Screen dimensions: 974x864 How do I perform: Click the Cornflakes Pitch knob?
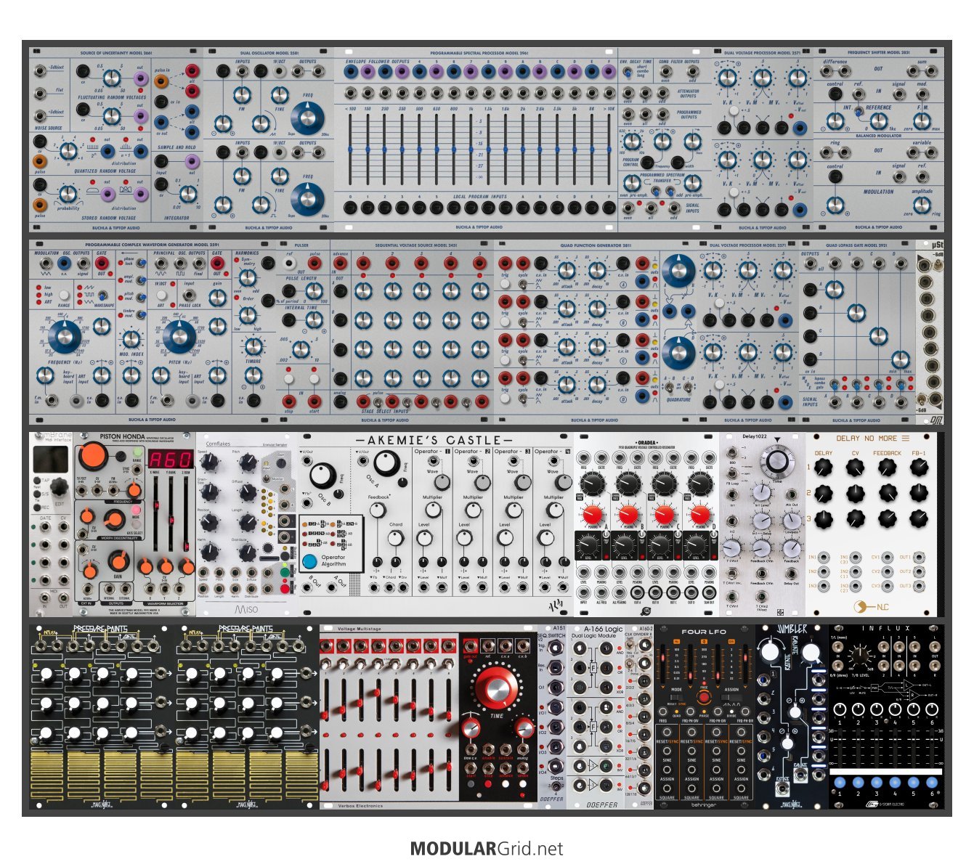248,463
